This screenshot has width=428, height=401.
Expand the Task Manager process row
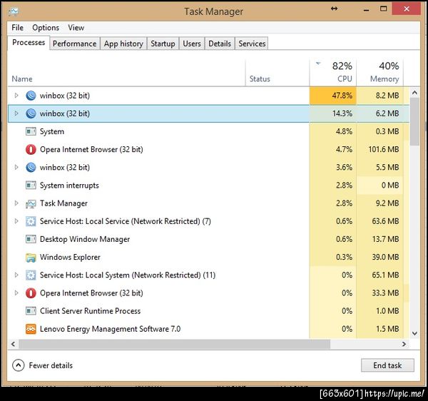pos(16,203)
